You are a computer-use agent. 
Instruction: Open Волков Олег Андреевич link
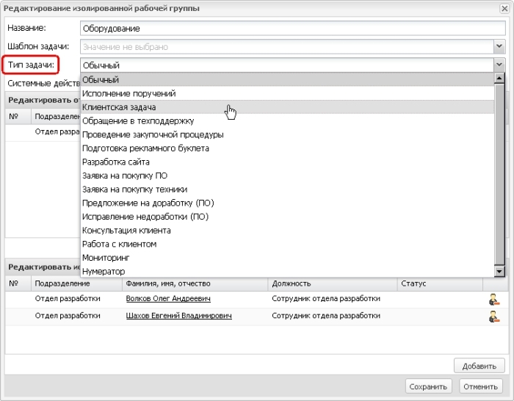168,299
